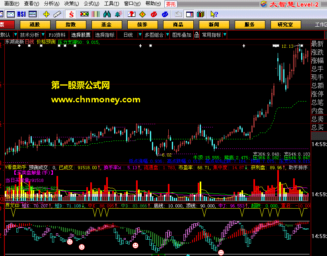327x256 pixels.
Task: Switch to the 债券 tab
Action: pos(142,25)
